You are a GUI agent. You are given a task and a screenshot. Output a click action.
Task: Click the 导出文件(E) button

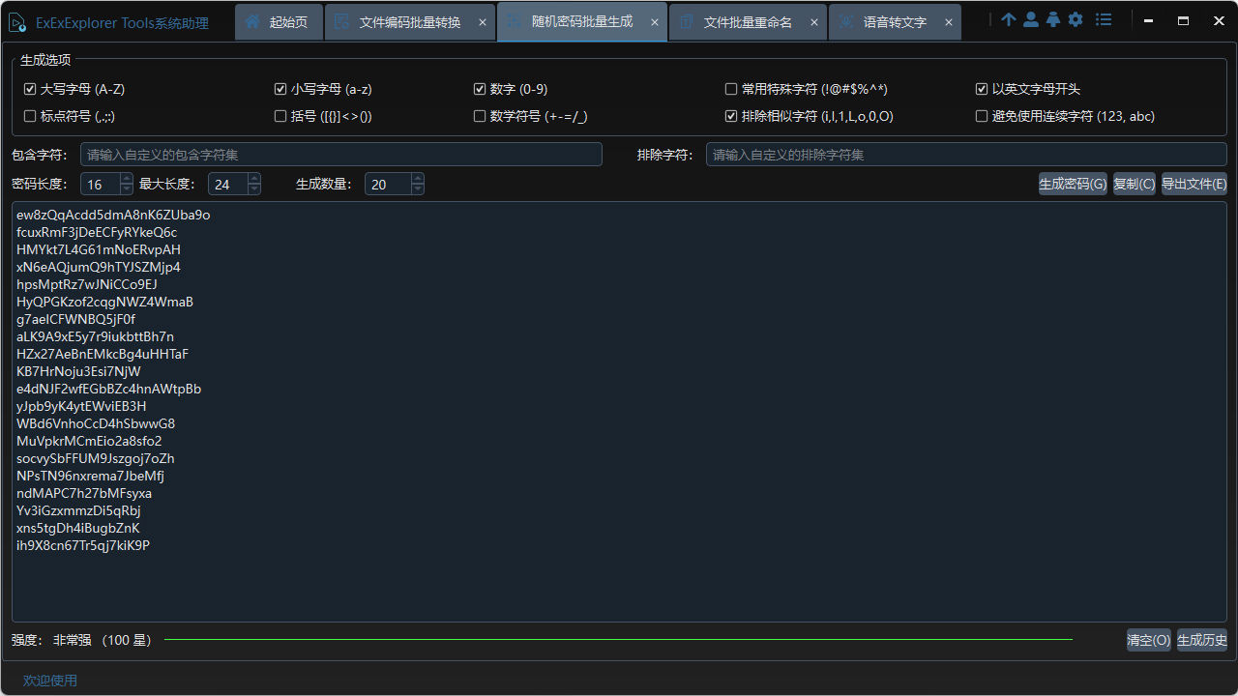point(1194,184)
